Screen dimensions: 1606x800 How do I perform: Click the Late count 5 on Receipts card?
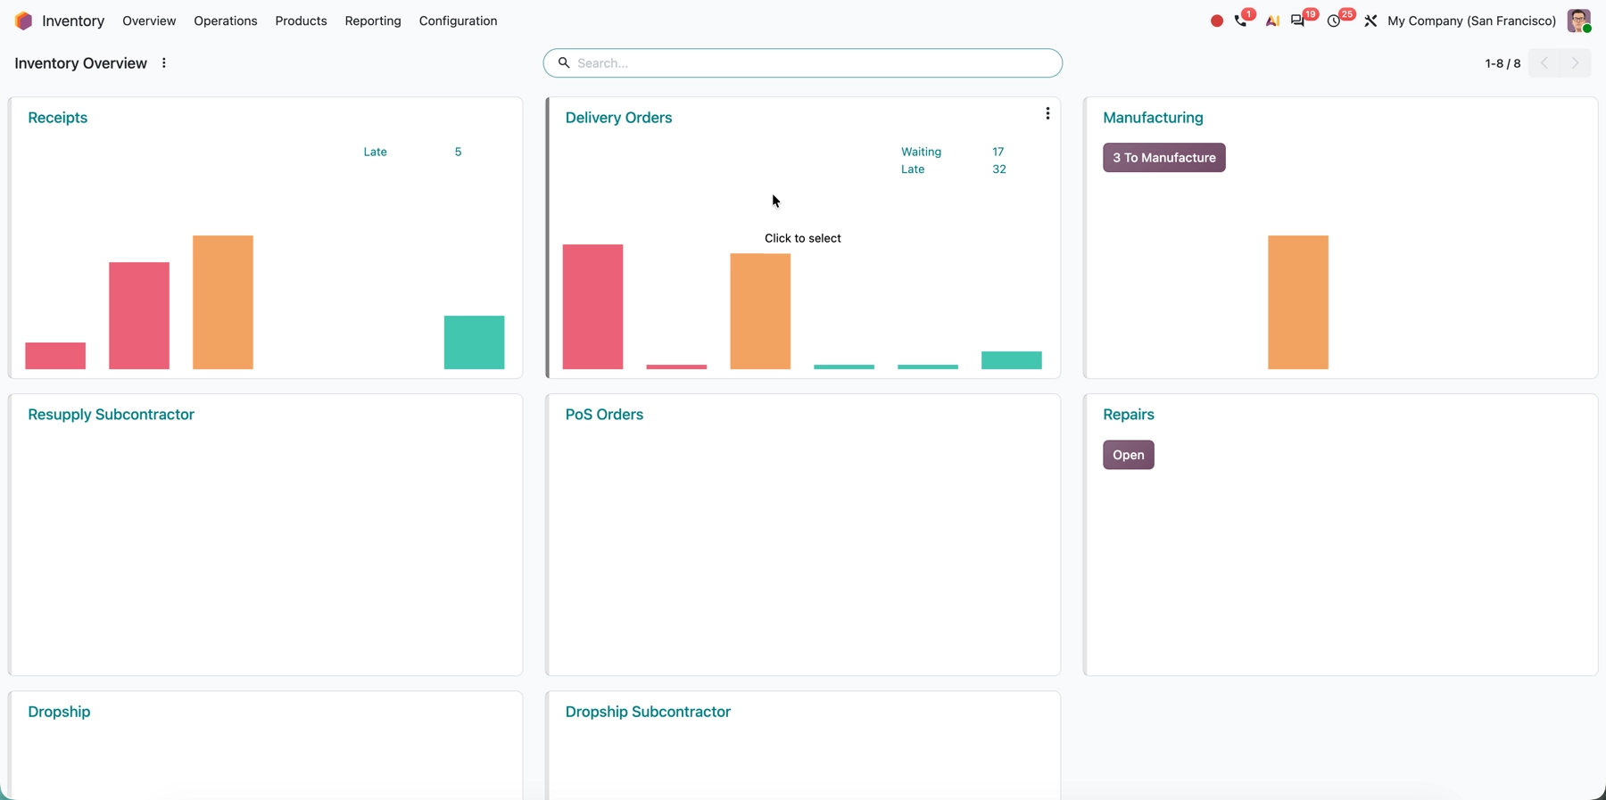pyautogui.click(x=458, y=152)
